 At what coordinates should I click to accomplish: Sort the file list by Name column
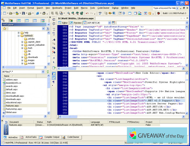tap(6, 76)
